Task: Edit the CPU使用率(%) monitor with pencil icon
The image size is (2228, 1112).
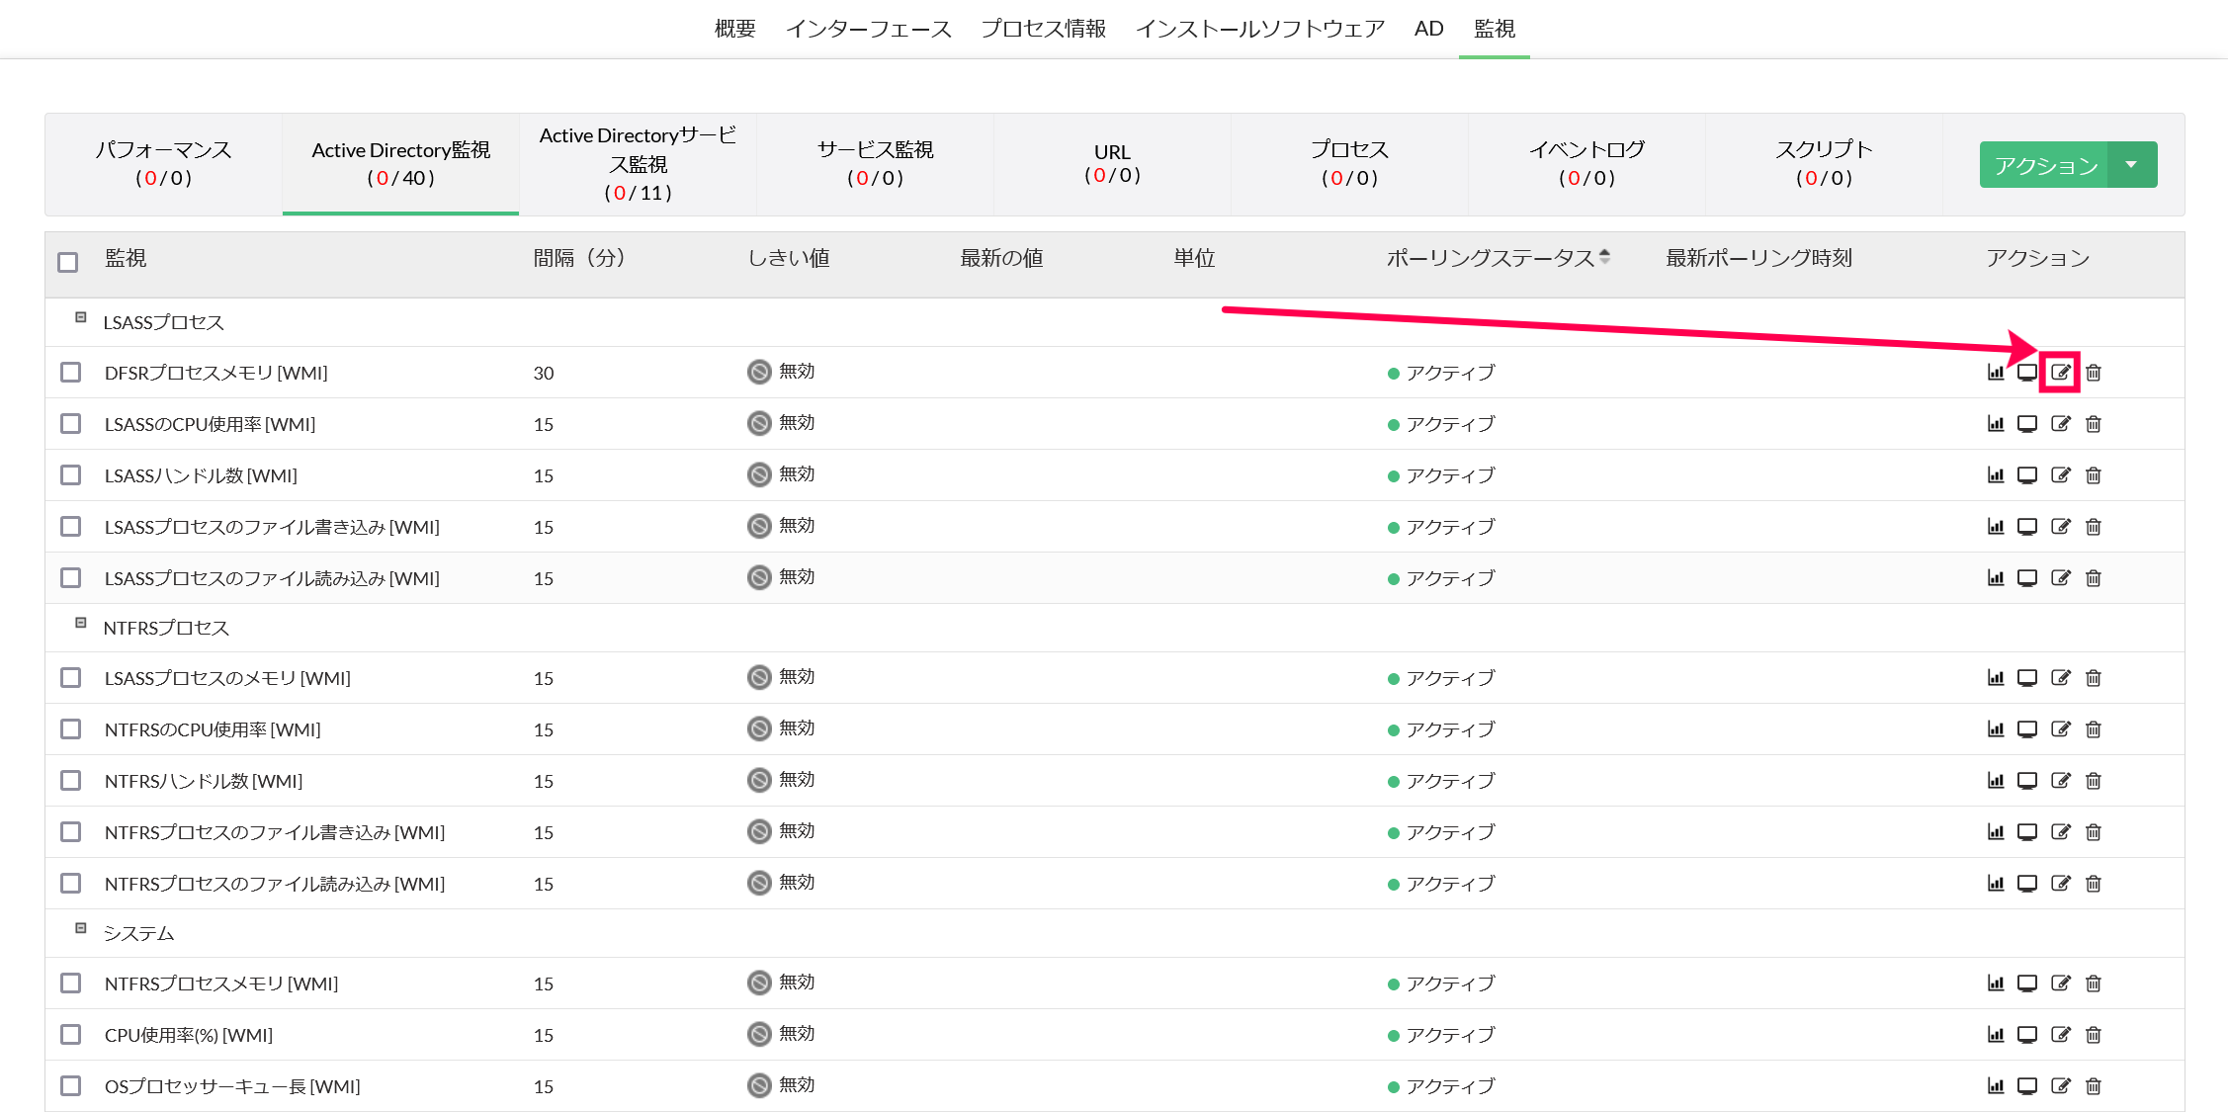Action: [2060, 1035]
